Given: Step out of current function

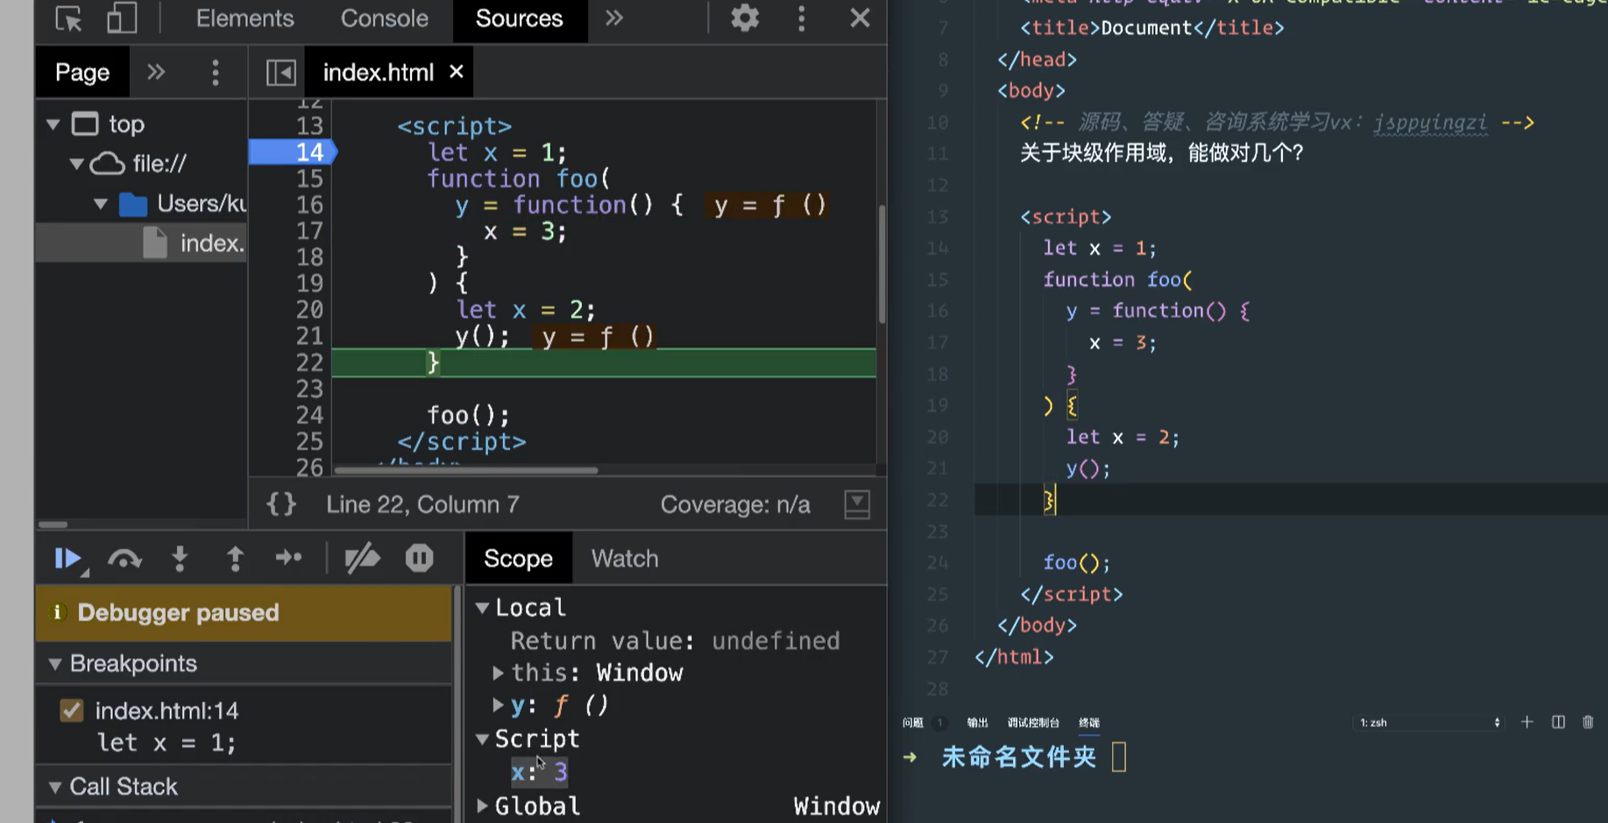Looking at the screenshot, I should [234, 559].
